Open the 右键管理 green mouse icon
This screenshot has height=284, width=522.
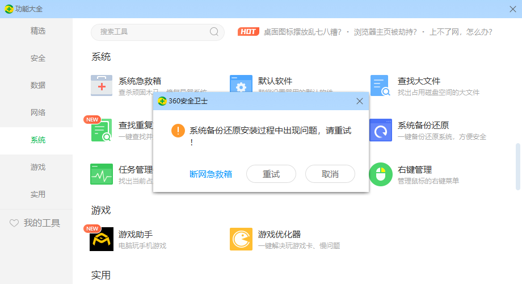coord(381,174)
